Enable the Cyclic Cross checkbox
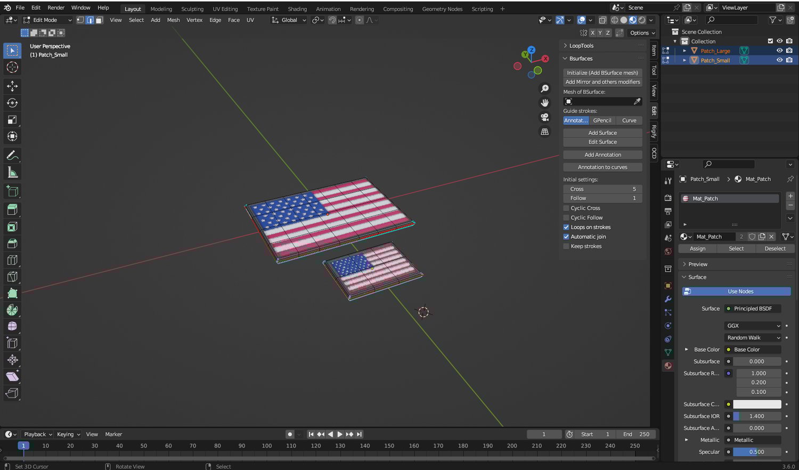Viewport: 799px width, 470px height. click(x=566, y=208)
